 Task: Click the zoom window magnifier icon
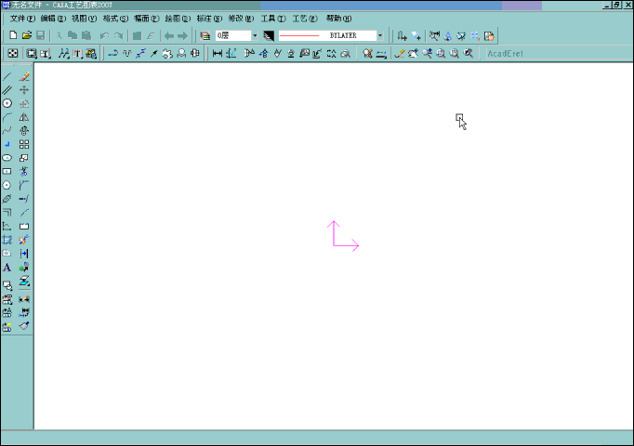pyautogui.click(x=441, y=53)
